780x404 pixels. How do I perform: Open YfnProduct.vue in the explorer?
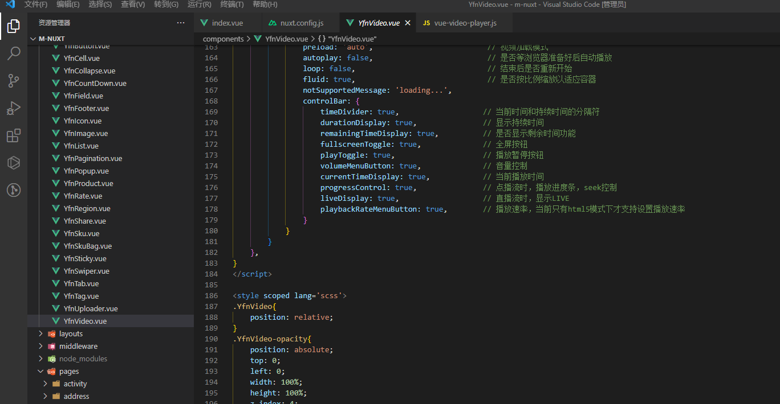click(111, 184)
